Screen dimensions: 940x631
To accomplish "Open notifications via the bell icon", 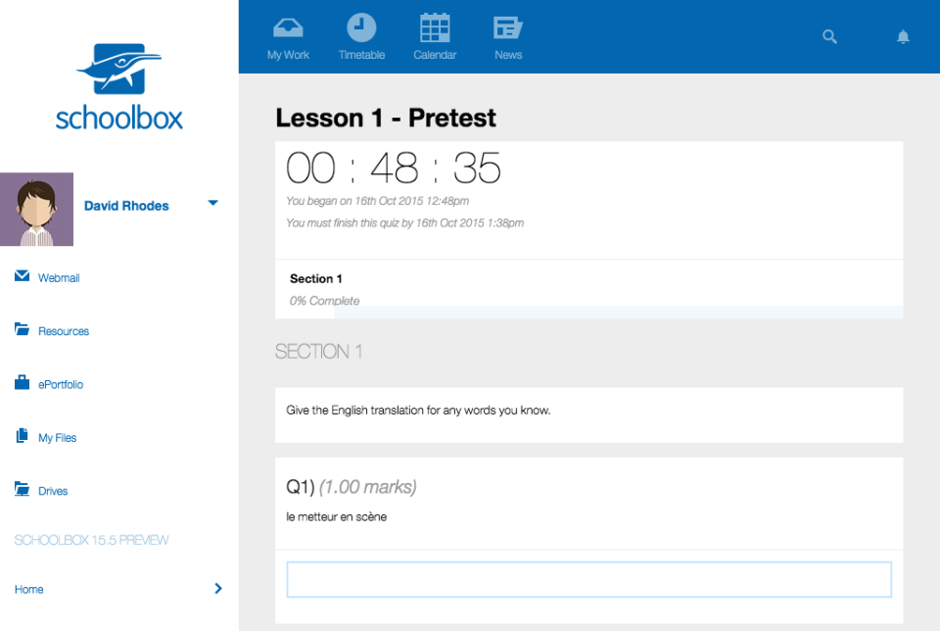I will tap(903, 36).
